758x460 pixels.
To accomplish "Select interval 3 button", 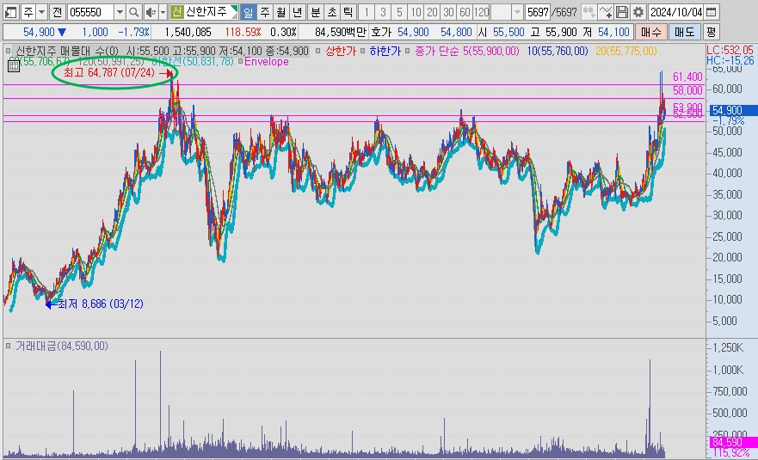I will pyautogui.click(x=383, y=12).
